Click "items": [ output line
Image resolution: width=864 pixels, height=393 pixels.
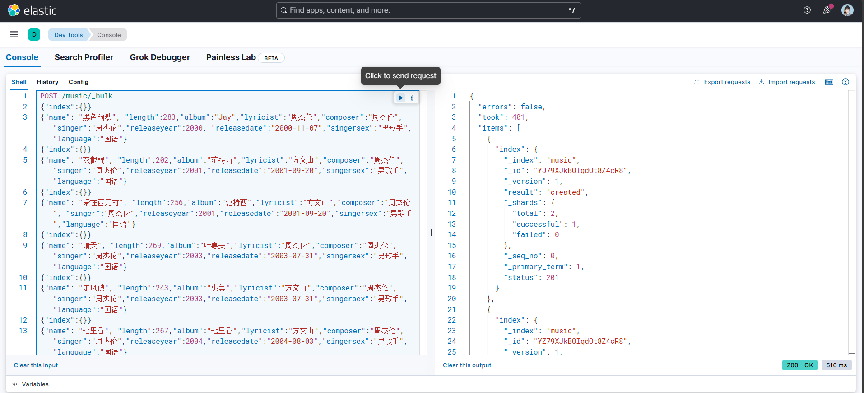[499, 128]
